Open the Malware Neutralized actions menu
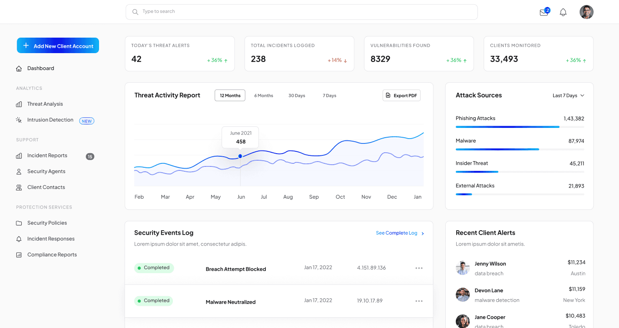Screen dimensions: 619x328 coord(419,301)
